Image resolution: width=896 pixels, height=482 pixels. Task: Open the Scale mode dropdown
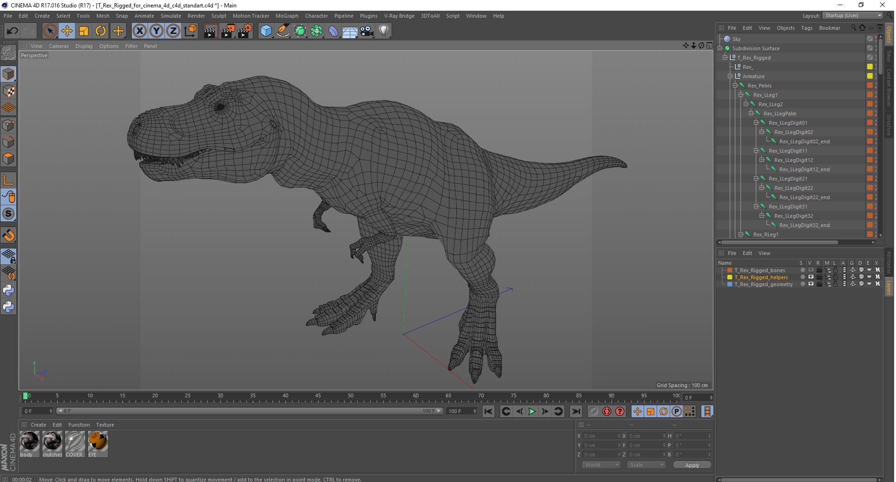(x=646, y=465)
